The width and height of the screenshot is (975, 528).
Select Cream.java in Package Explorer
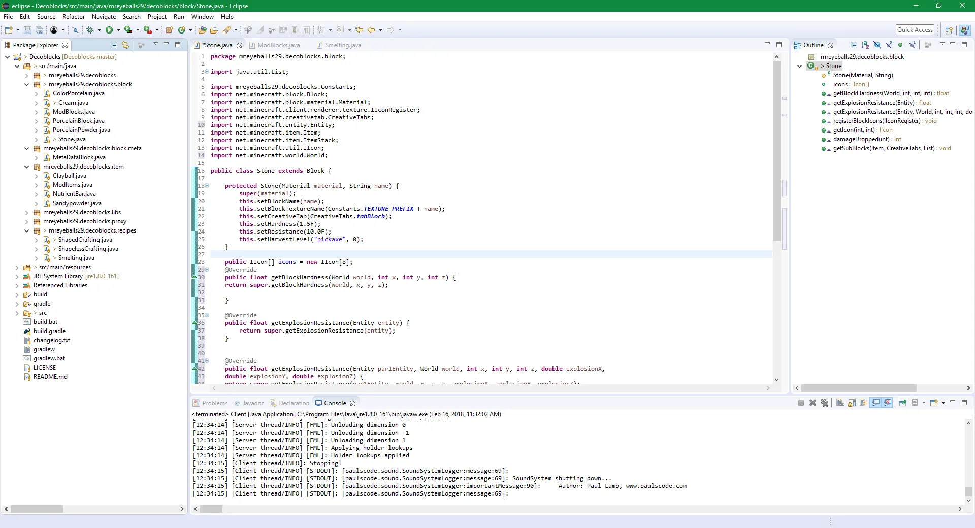pyautogui.click(x=73, y=103)
